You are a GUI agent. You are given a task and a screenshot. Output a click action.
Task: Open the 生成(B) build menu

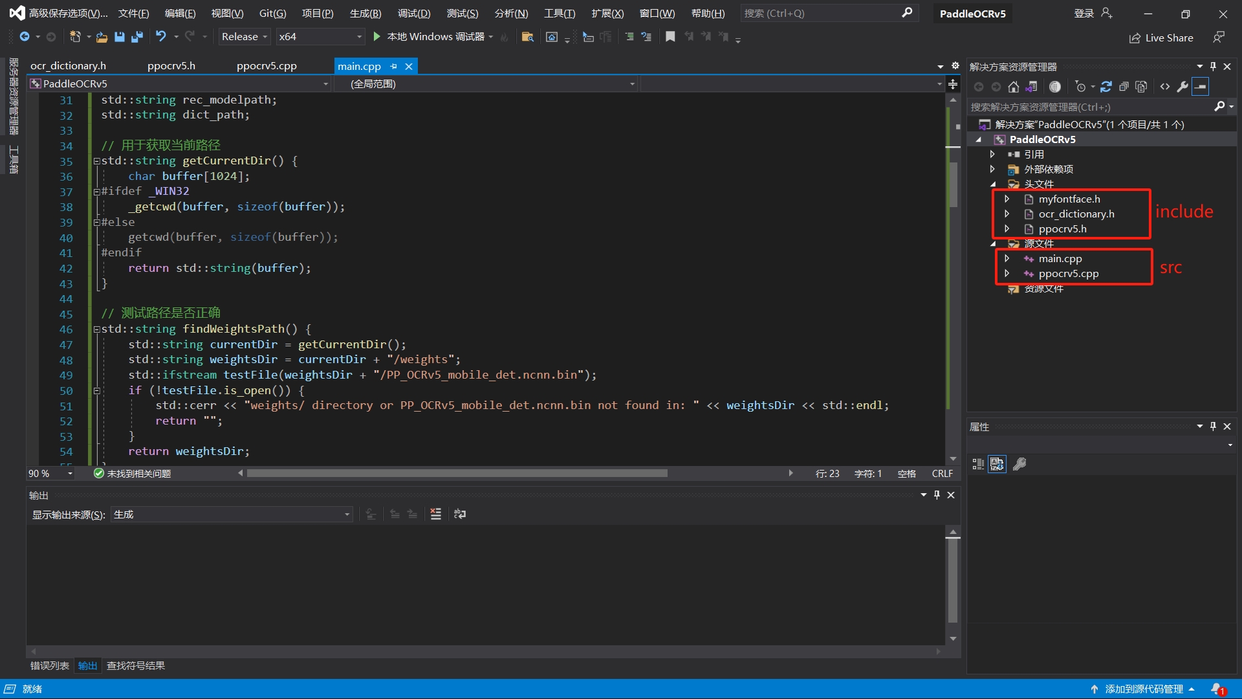pos(365,14)
